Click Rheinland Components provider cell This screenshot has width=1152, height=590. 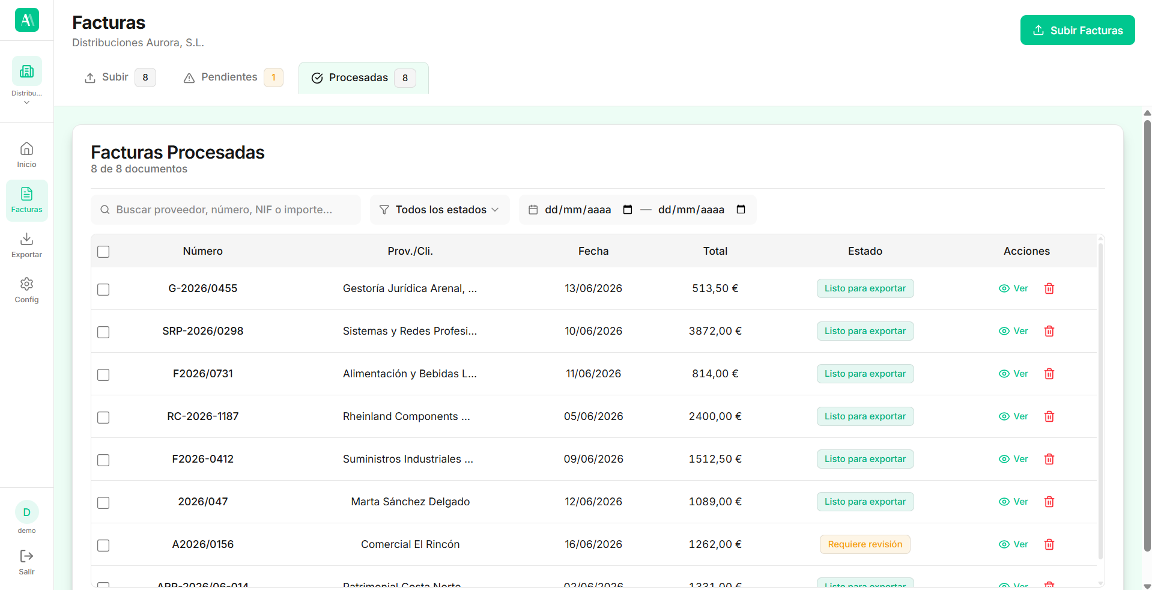point(407,416)
